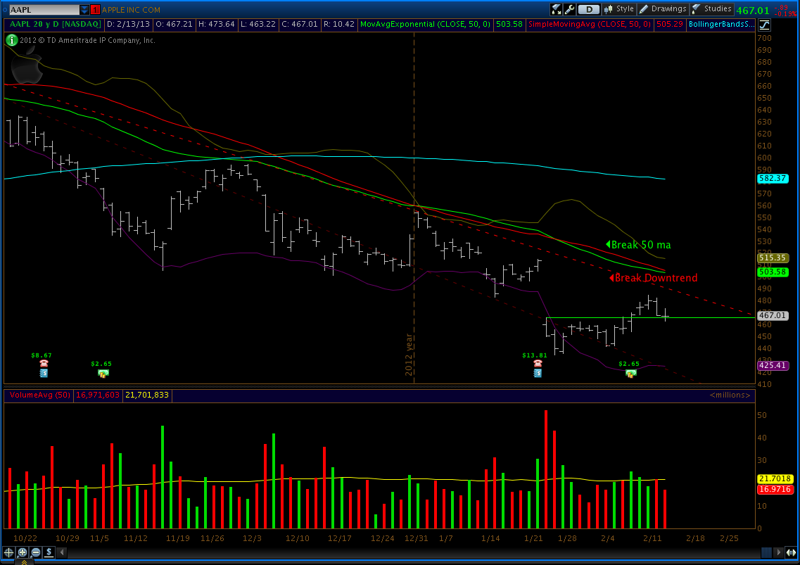This screenshot has width=800, height=565.
Task: Click the zoom in magnifier icon
Action: click(x=23, y=552)
